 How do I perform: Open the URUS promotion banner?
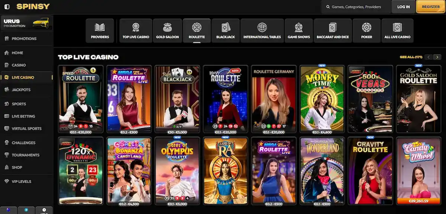[x=26, y=23]
